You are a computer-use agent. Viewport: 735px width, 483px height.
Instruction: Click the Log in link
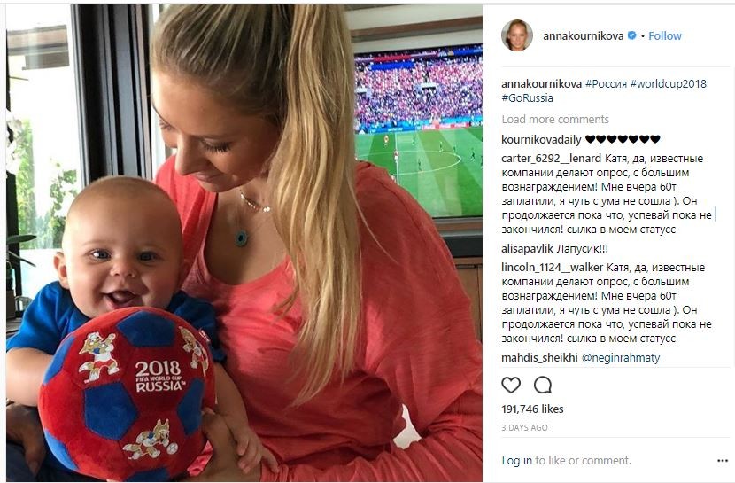tap(516, 461)
